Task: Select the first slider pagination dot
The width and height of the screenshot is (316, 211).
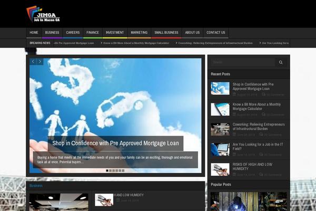Action: point(107,170)
